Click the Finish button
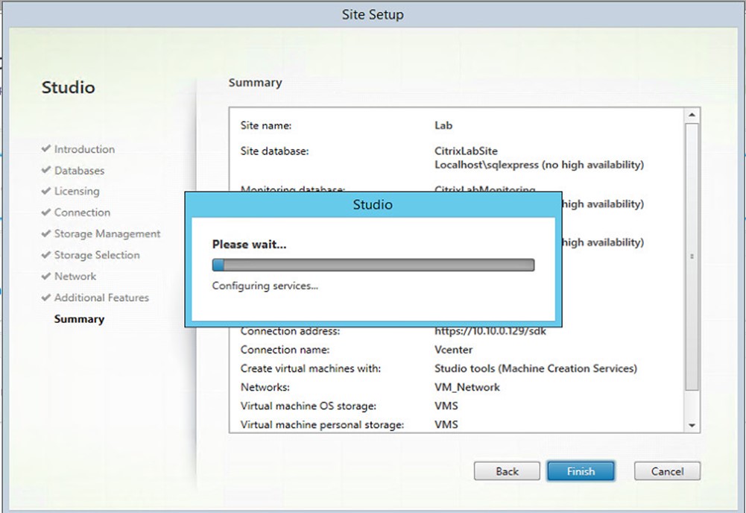 pyautogui.click(x=581, y=471)
